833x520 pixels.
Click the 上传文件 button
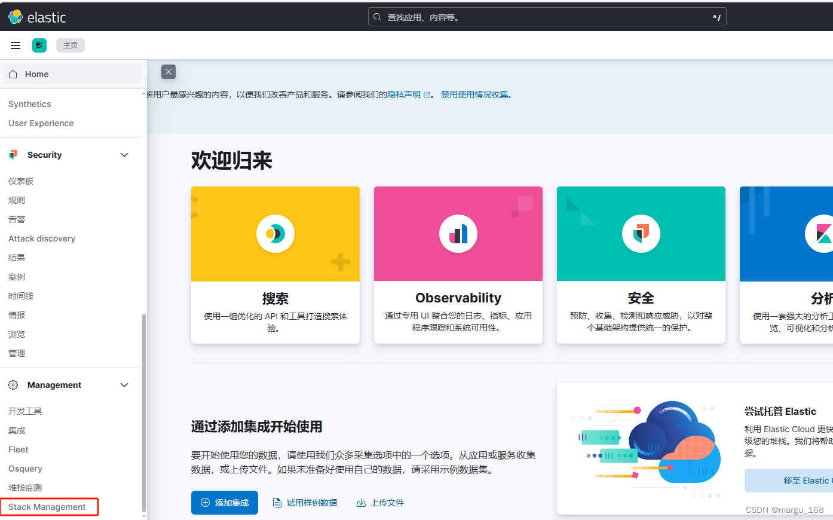[380, 503]
